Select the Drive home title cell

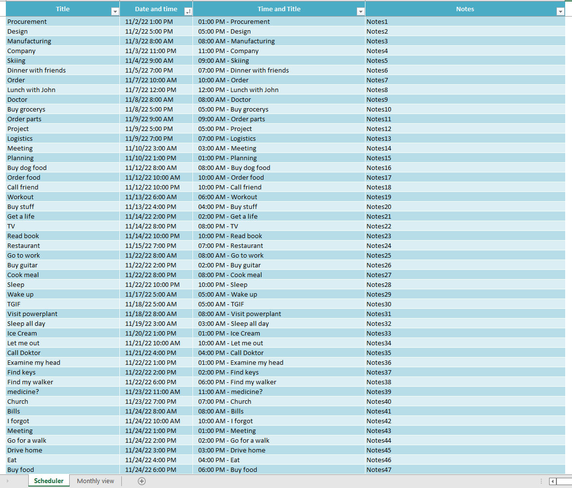pos(63,450)
